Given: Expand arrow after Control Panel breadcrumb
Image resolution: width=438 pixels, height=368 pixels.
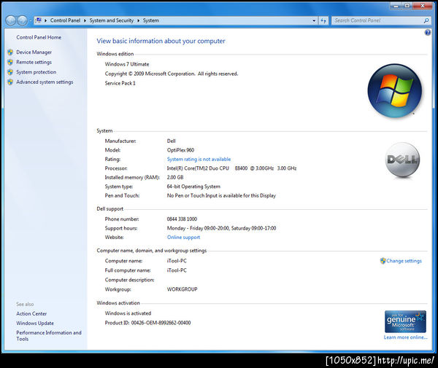Looking at the screenshot, I should point(85,20).
